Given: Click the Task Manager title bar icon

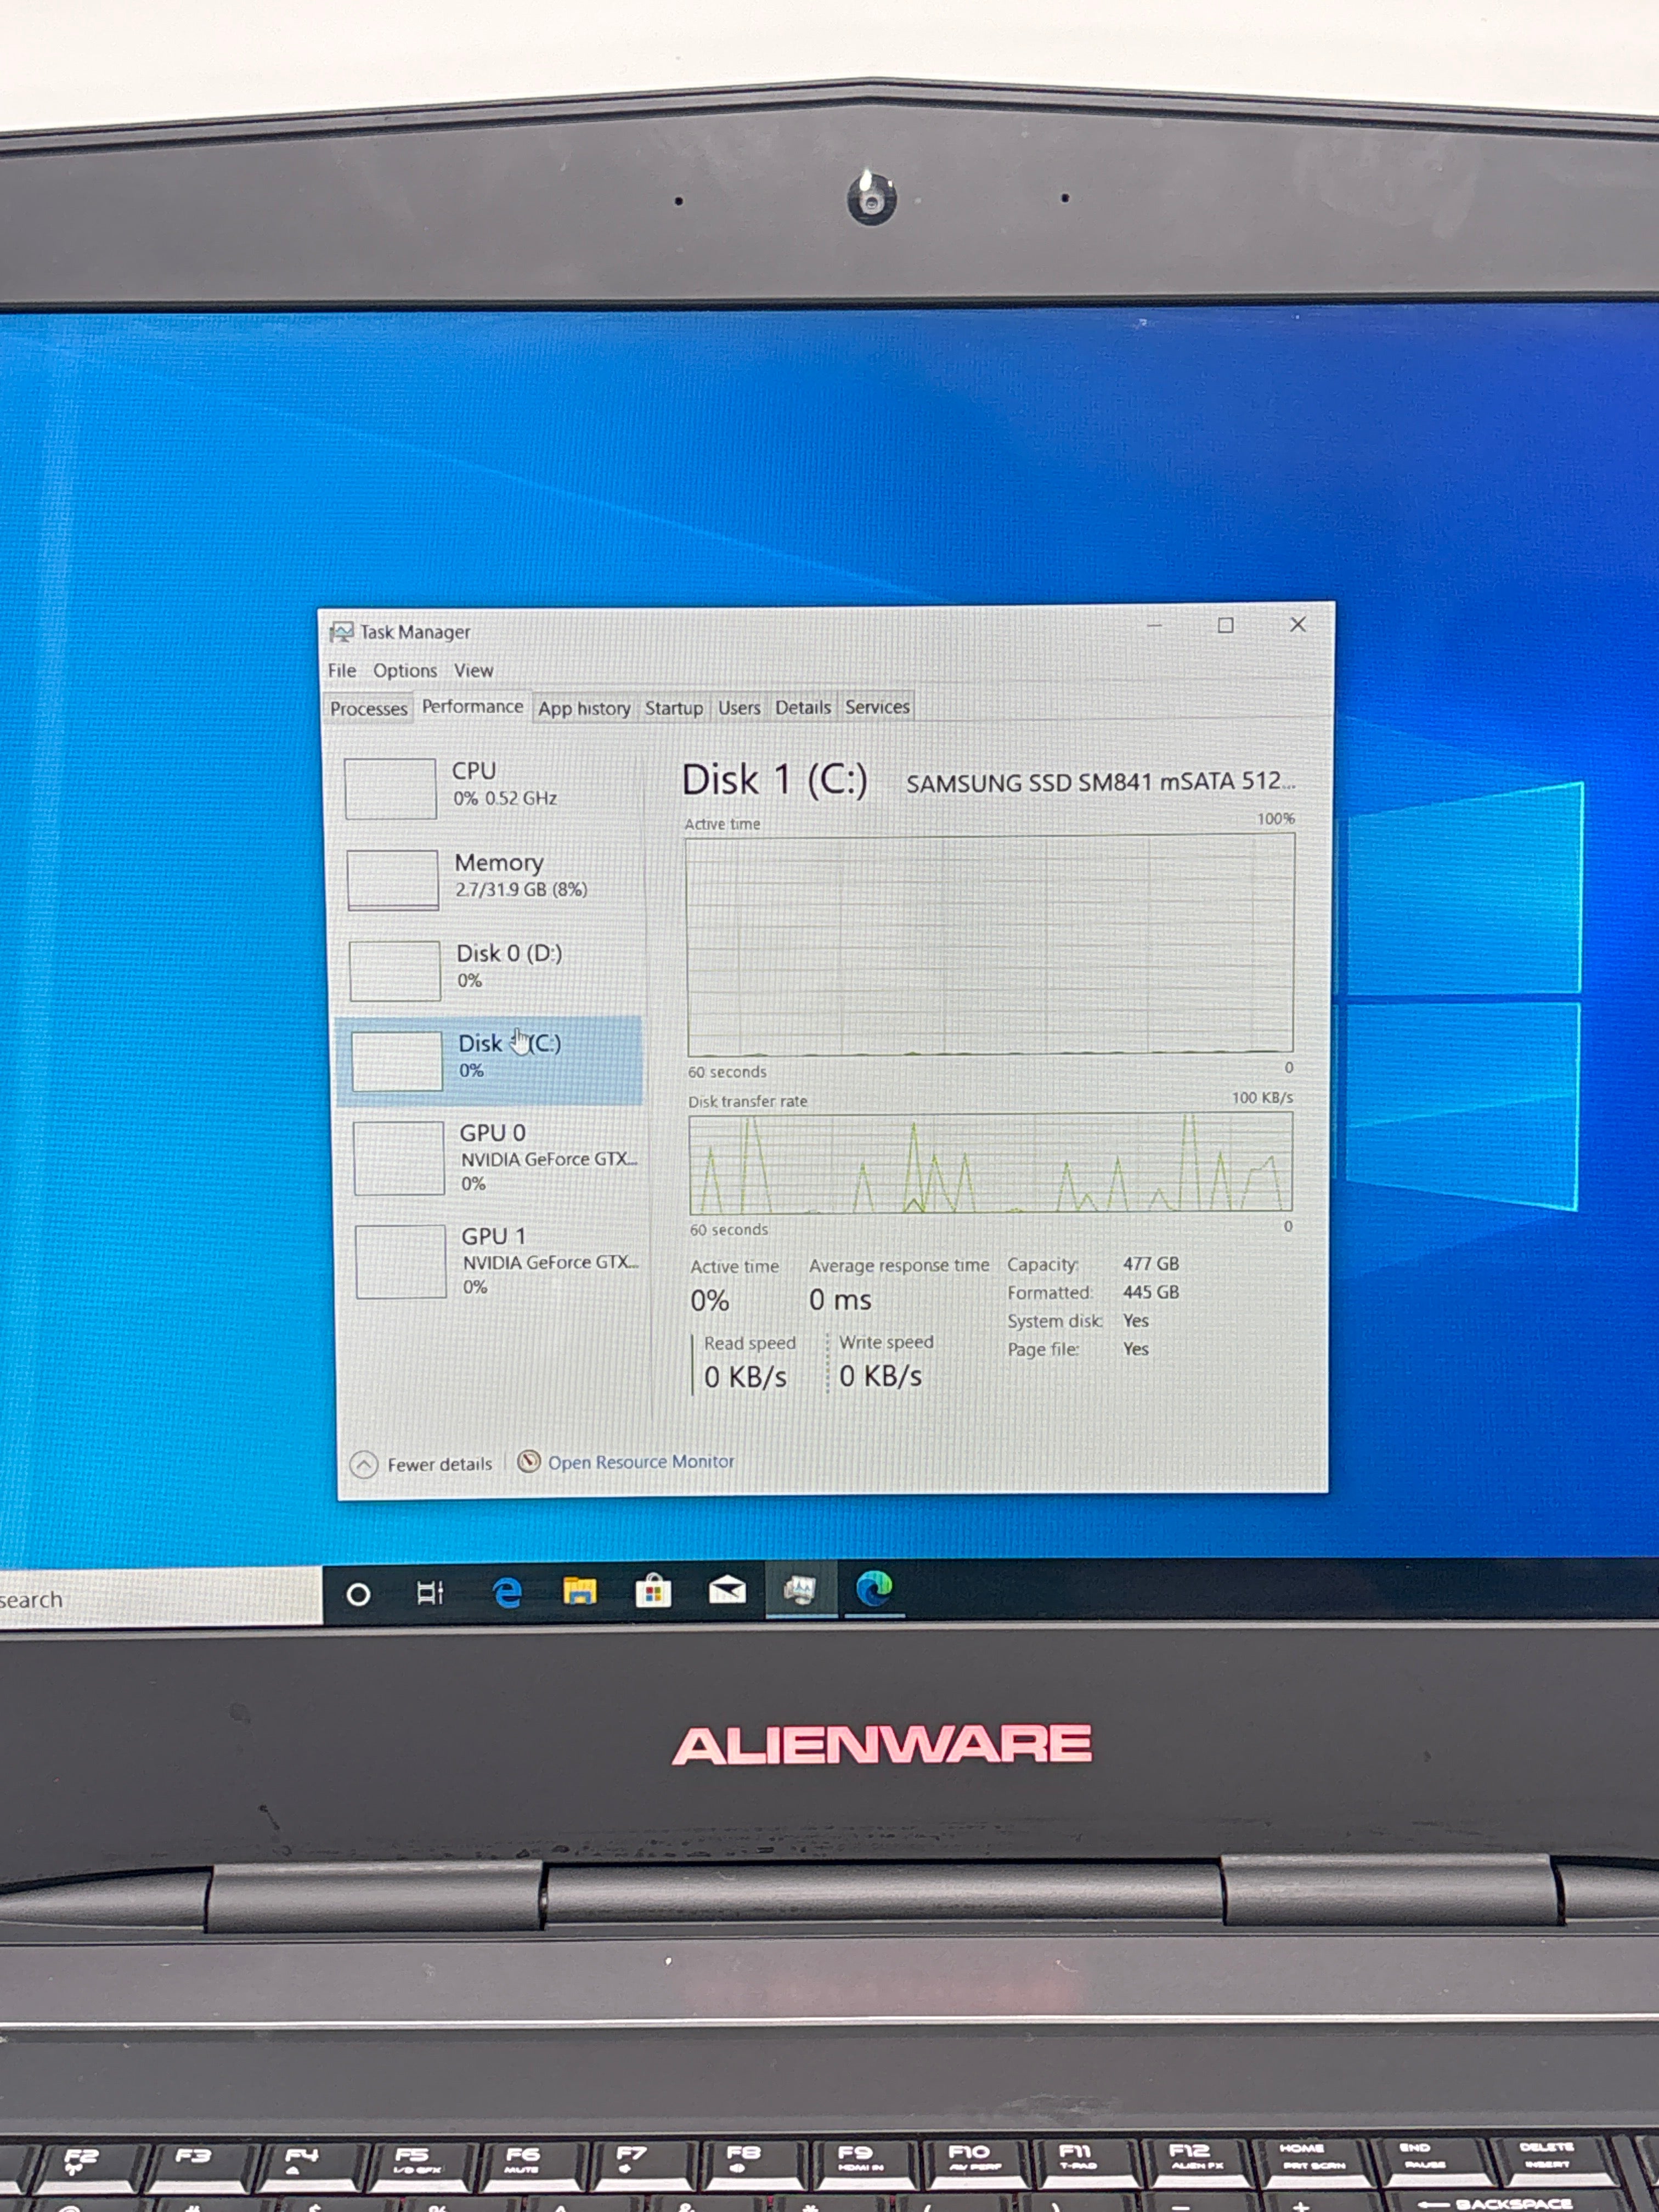Looking at the screenshot, I should tap(341, 632).
